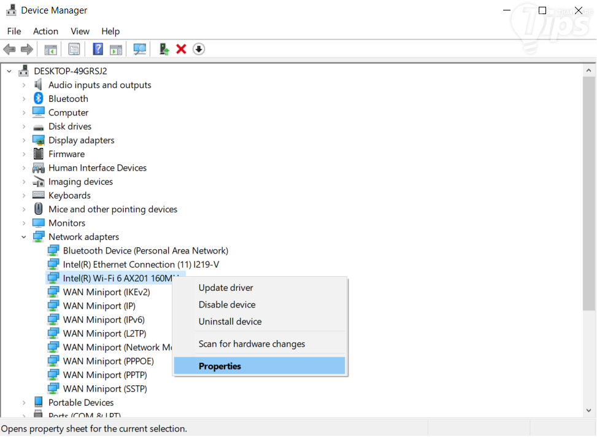Viewport: 597px width, 437px height.
Task: Select Intel(R) Ethernet Connection (11) I219-V
Action: 141,265
